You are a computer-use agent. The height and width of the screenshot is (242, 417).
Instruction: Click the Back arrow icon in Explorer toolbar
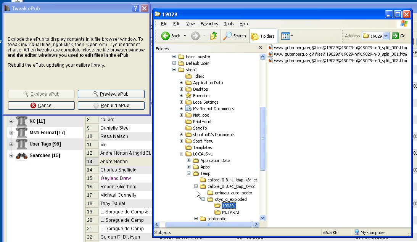166,36
